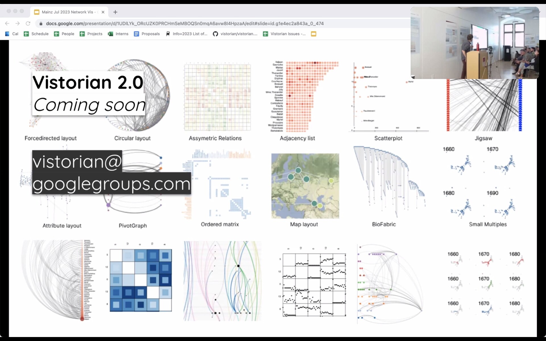This screenshot has width=546, height=341.
Task: Click the URL address field
Action: coord(185,24)
